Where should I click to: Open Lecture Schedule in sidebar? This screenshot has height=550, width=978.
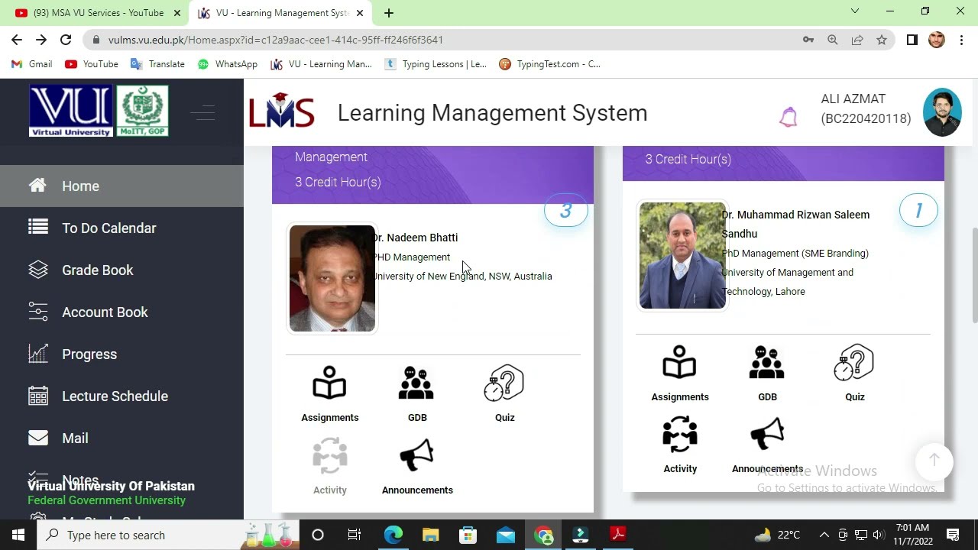coord(121,396)
